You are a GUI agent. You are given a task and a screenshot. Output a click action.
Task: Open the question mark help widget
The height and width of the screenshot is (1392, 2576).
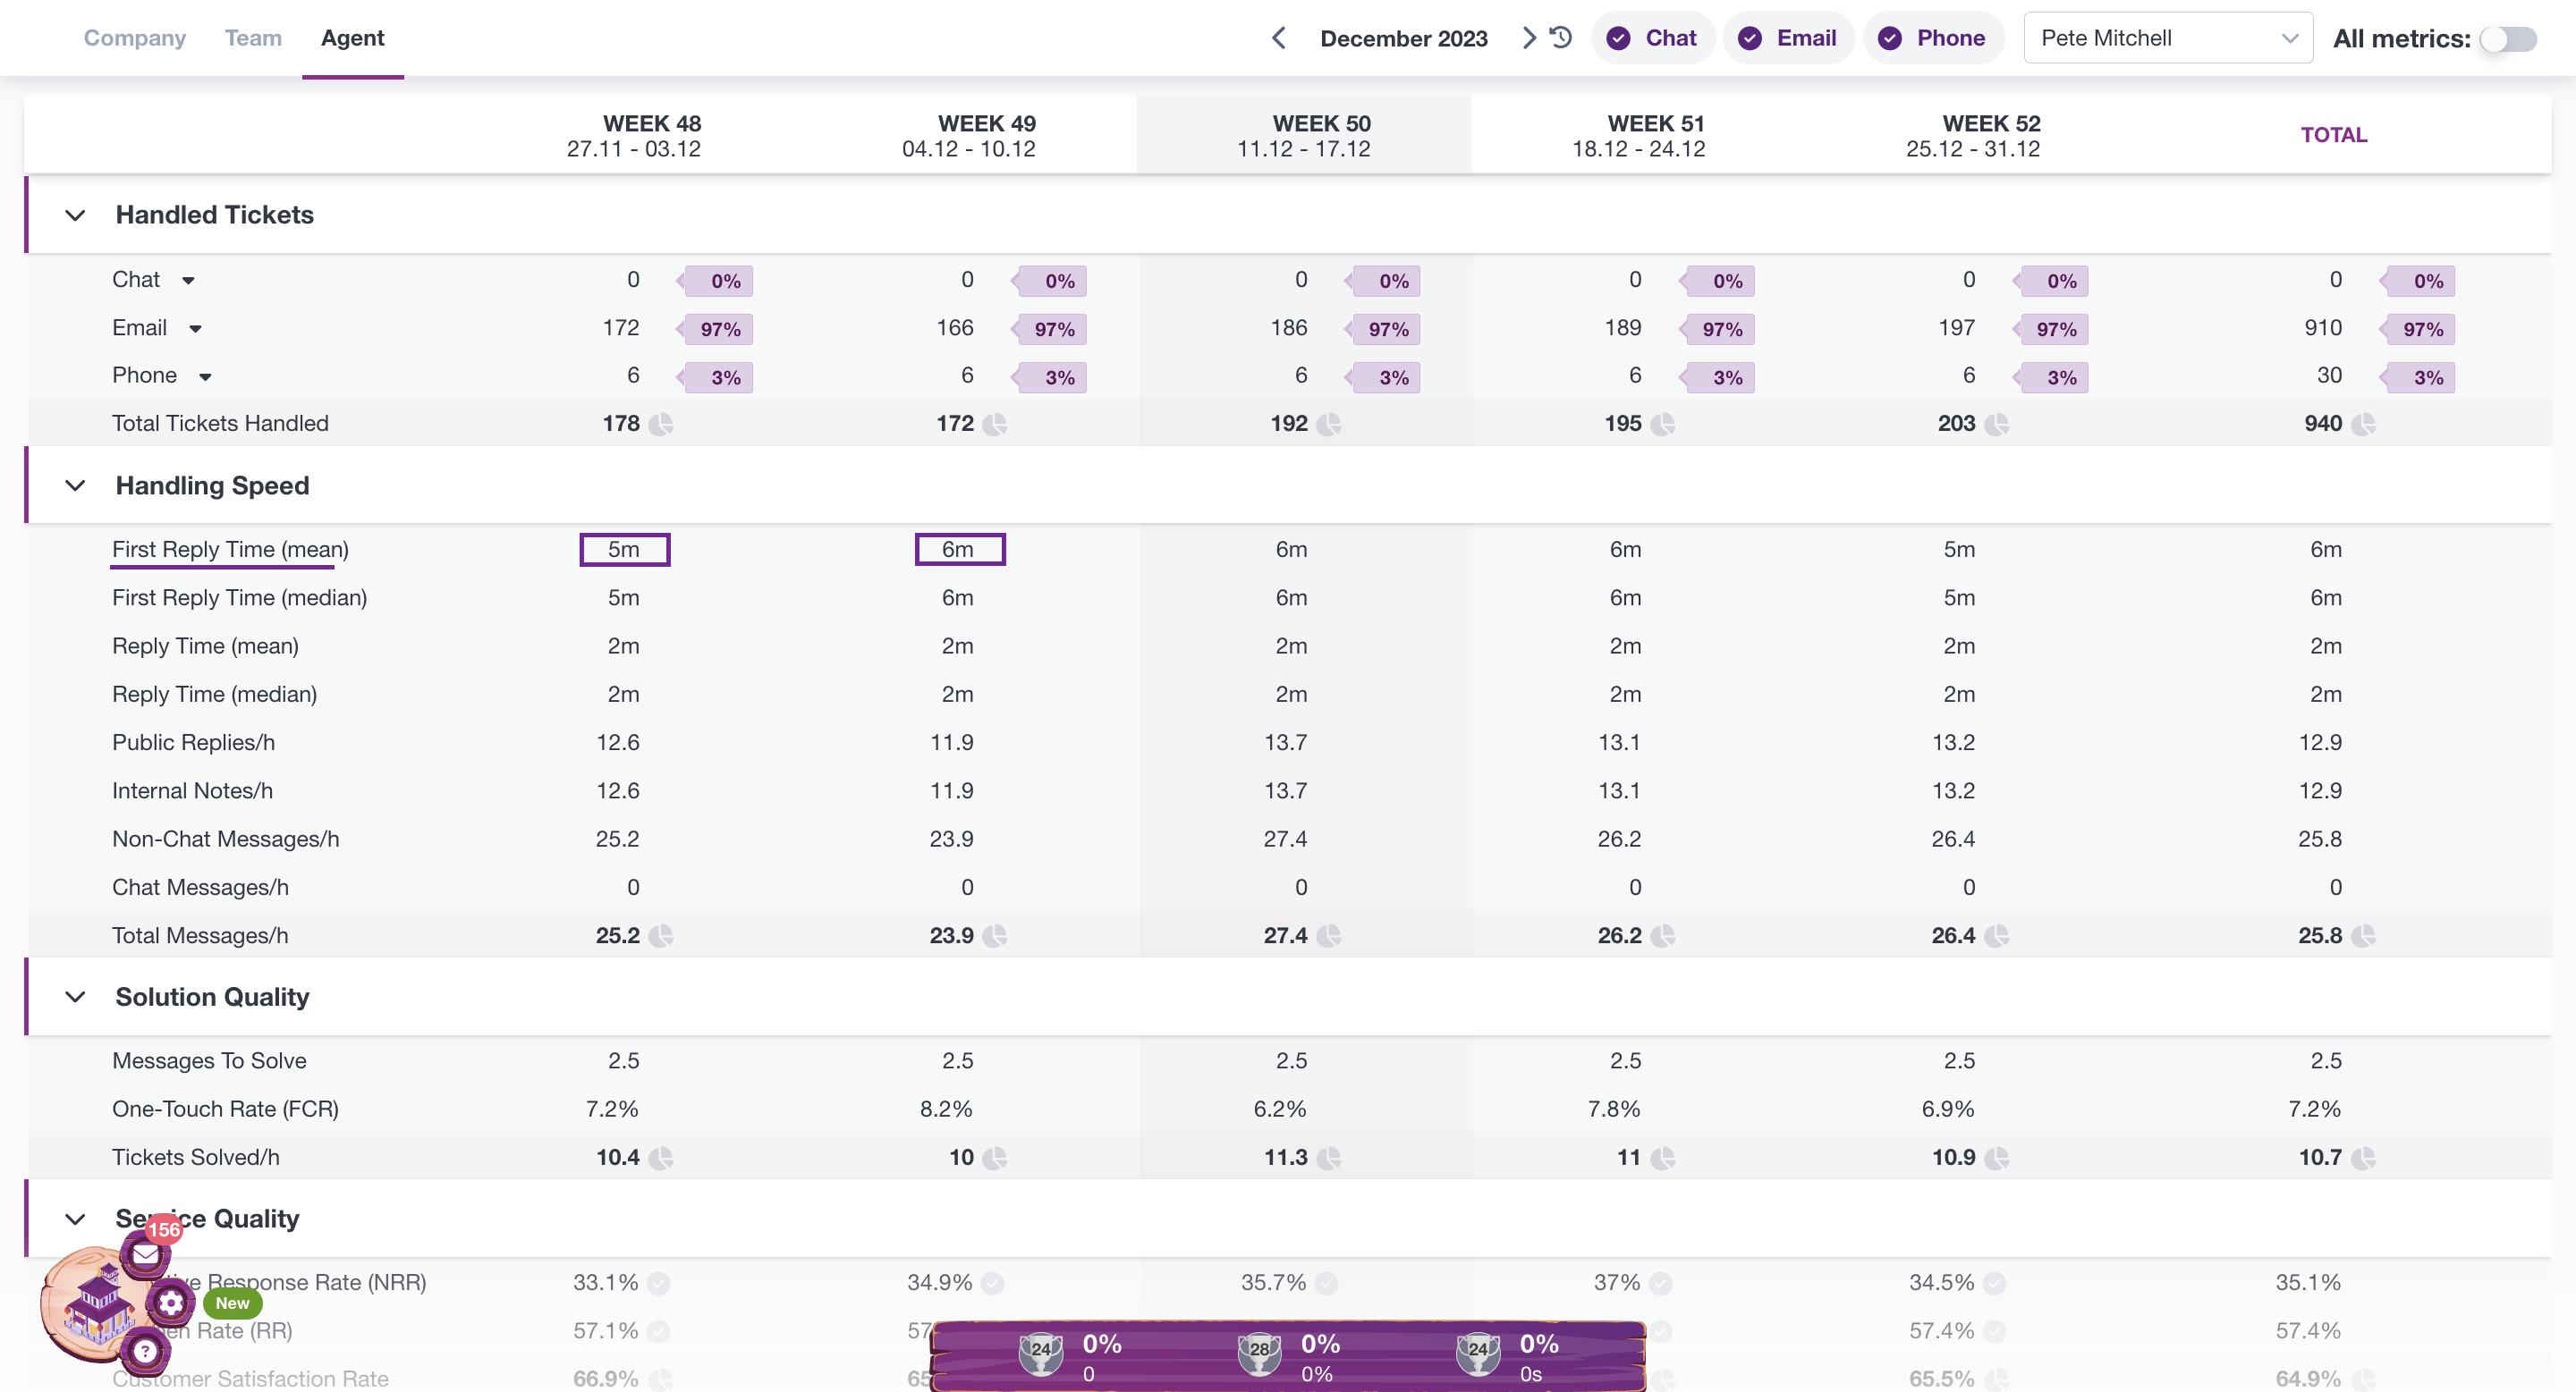click(146, 1351)
